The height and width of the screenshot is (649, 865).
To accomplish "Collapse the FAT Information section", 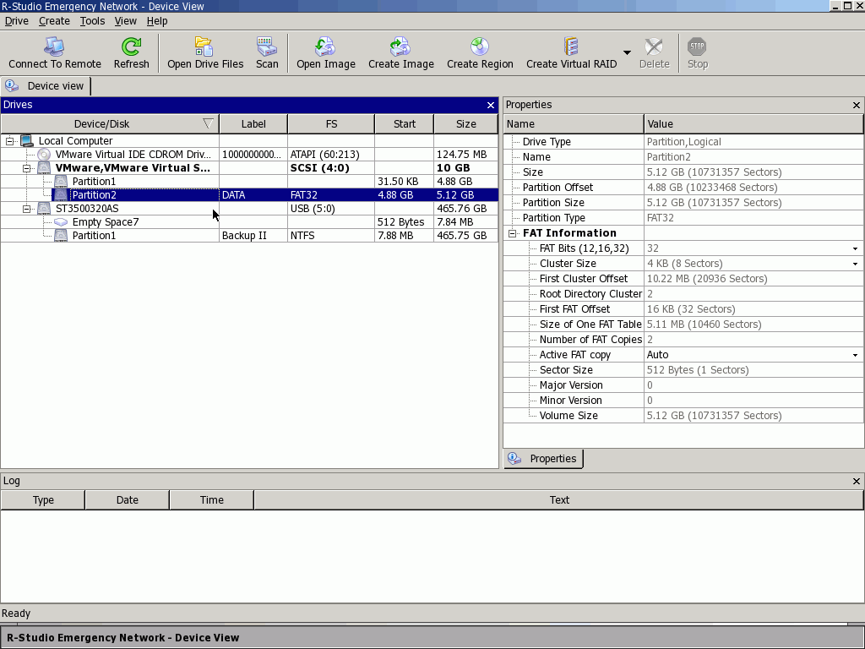I will coord(512,233).
